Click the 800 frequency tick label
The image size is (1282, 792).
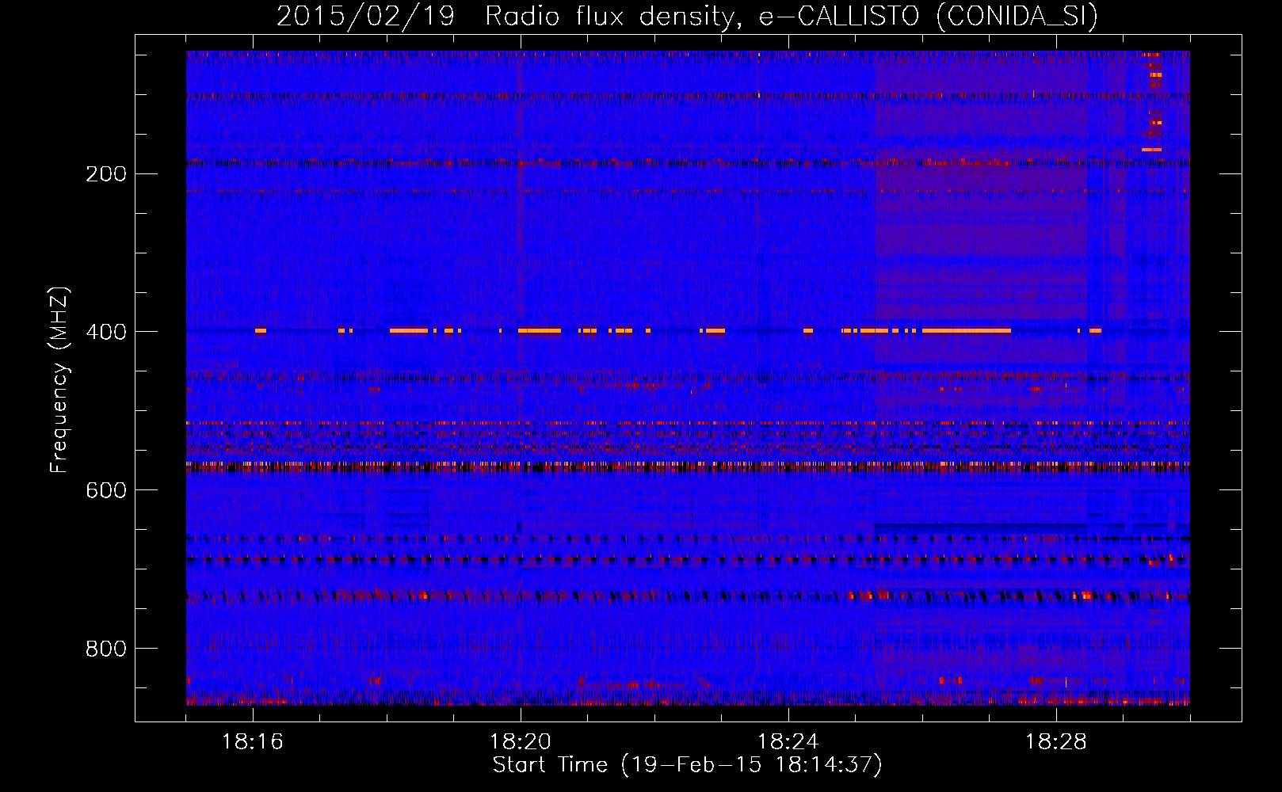[x=106, y=649]
